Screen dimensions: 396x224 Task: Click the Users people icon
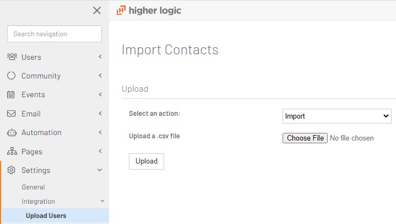click(x=12, y=57)
